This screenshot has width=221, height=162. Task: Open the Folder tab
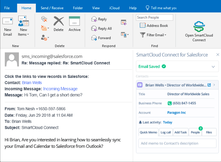(78, 8)
